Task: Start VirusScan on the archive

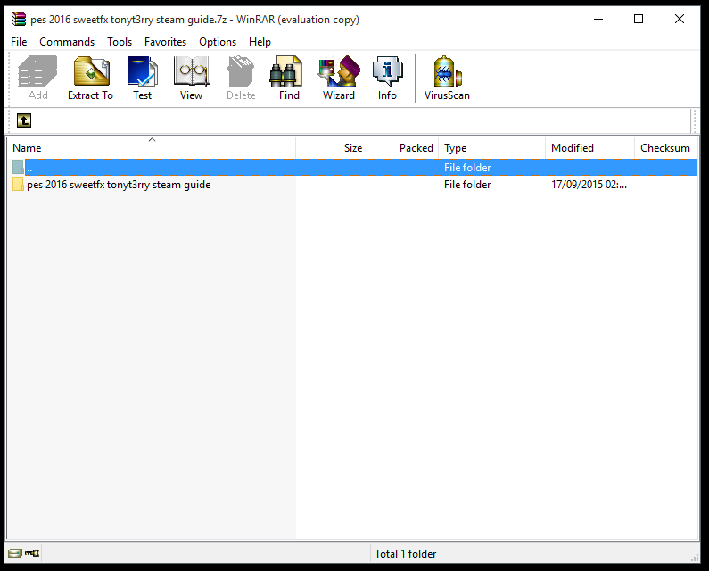Action: [447, 78]
